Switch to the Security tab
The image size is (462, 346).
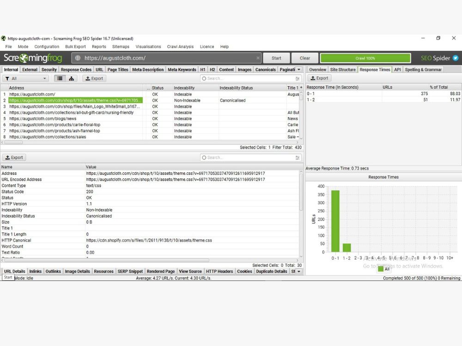coord(49,70)
